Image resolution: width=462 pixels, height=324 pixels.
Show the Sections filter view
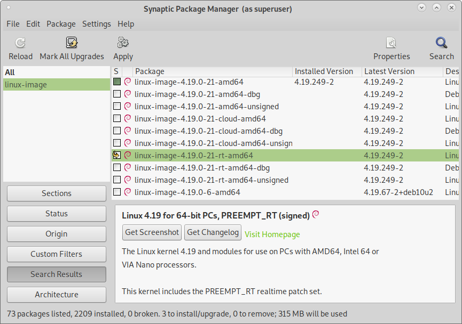56,193
